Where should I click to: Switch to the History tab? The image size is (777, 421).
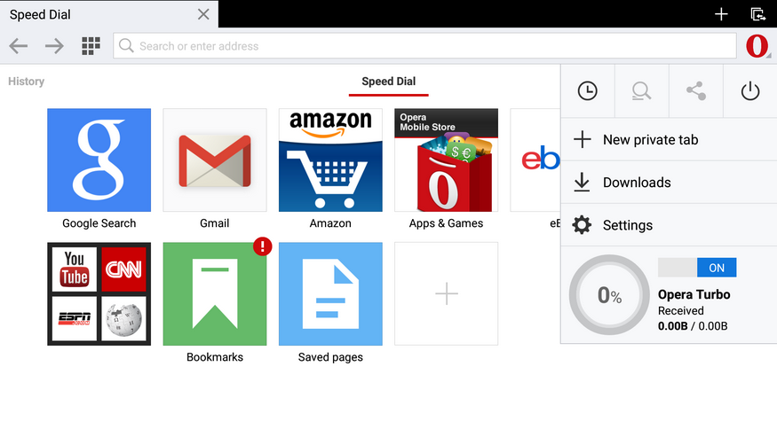pyautogui.click(x=27, y=82)
